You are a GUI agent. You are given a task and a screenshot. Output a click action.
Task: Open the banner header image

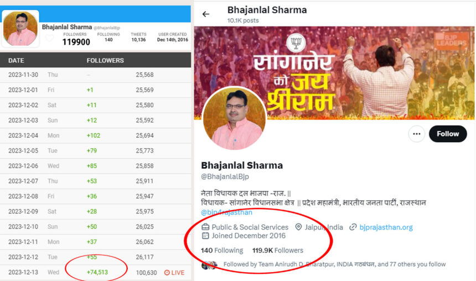coord(334,73)
